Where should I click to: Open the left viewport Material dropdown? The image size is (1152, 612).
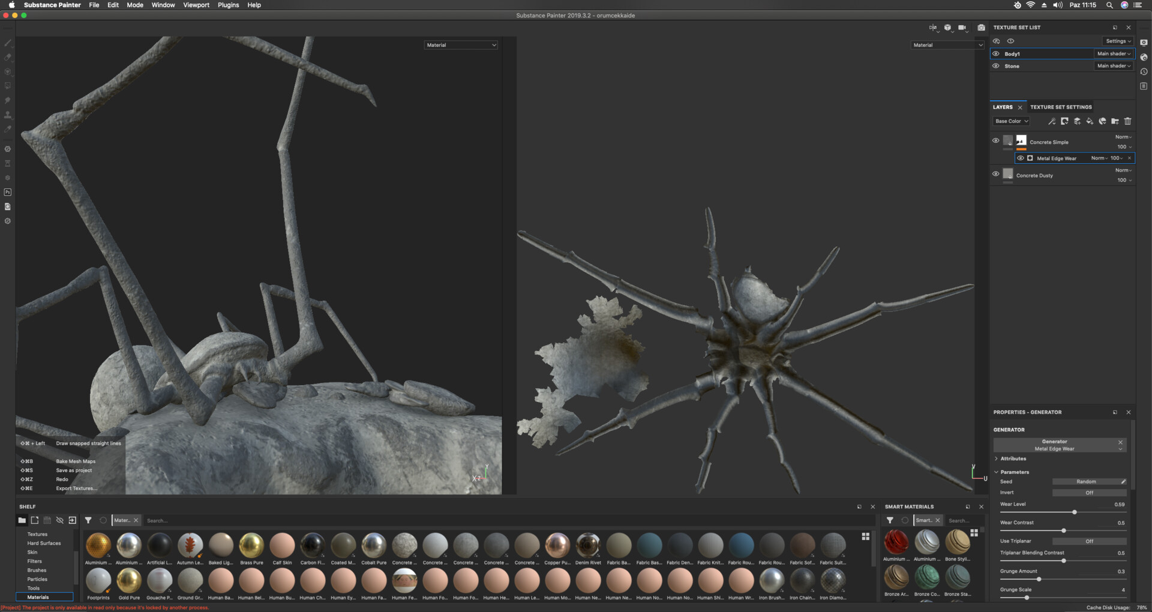click(461, 45)
